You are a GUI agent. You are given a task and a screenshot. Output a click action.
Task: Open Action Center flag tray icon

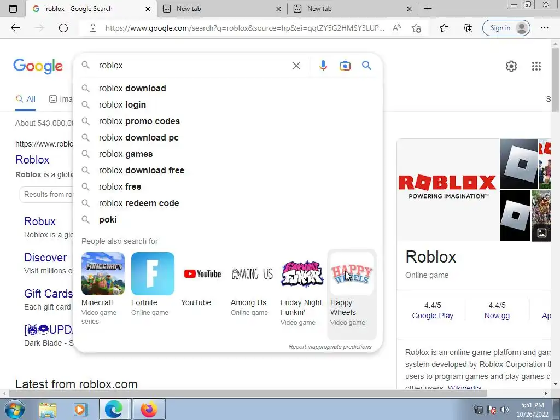(492, 410)
